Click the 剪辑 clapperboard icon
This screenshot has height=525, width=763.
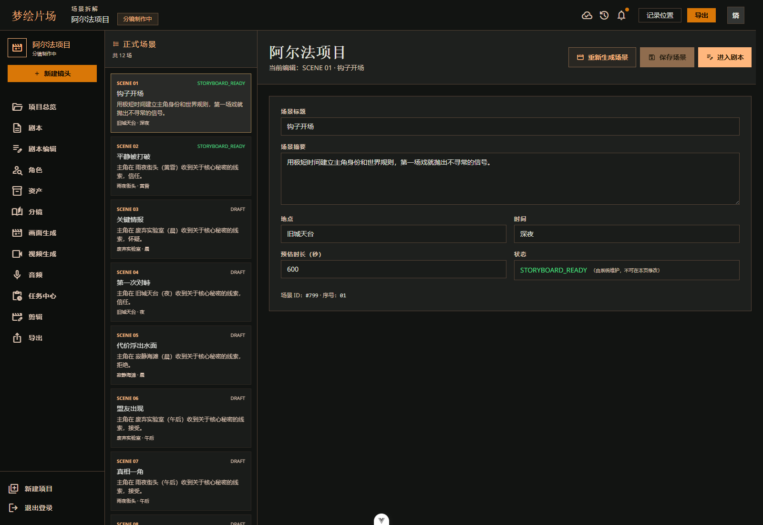(x=17, y=317)
